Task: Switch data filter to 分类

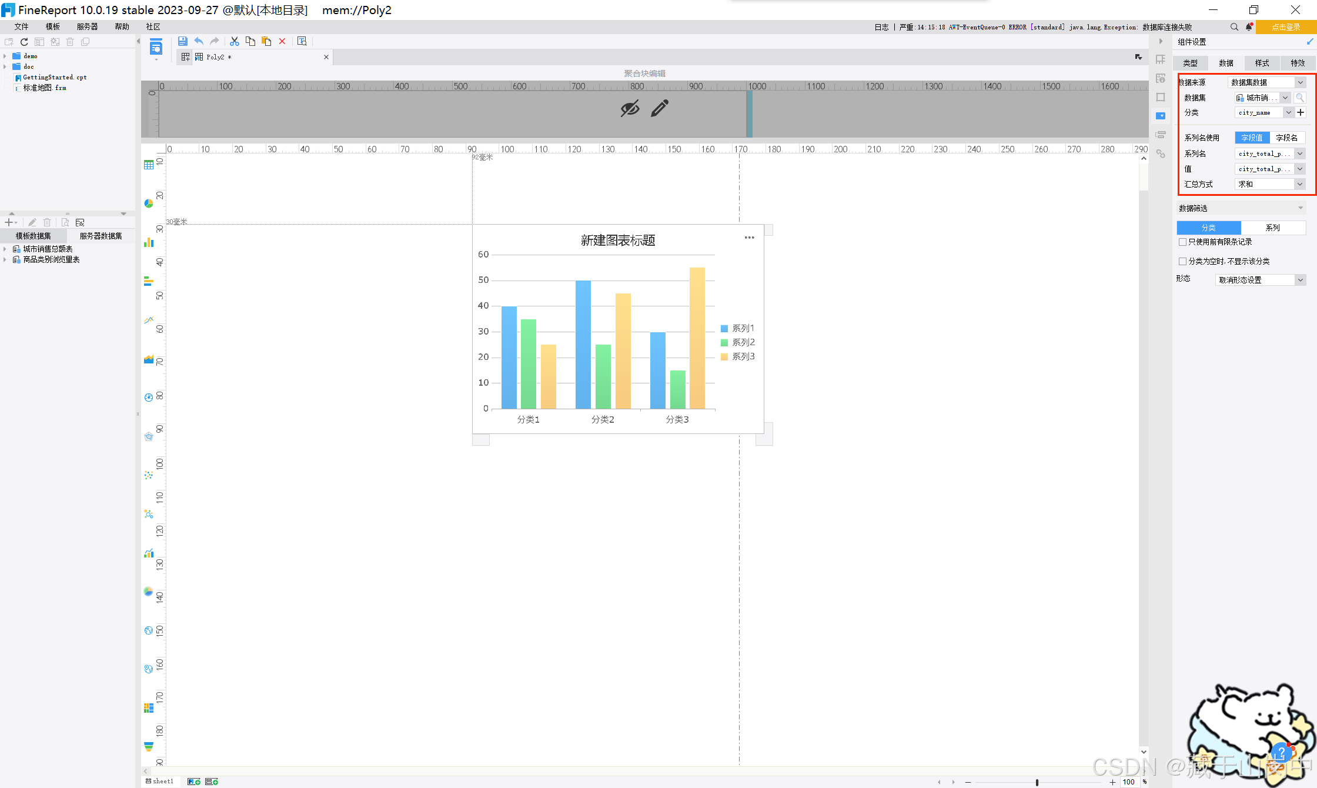Action: click(1209, 228)
